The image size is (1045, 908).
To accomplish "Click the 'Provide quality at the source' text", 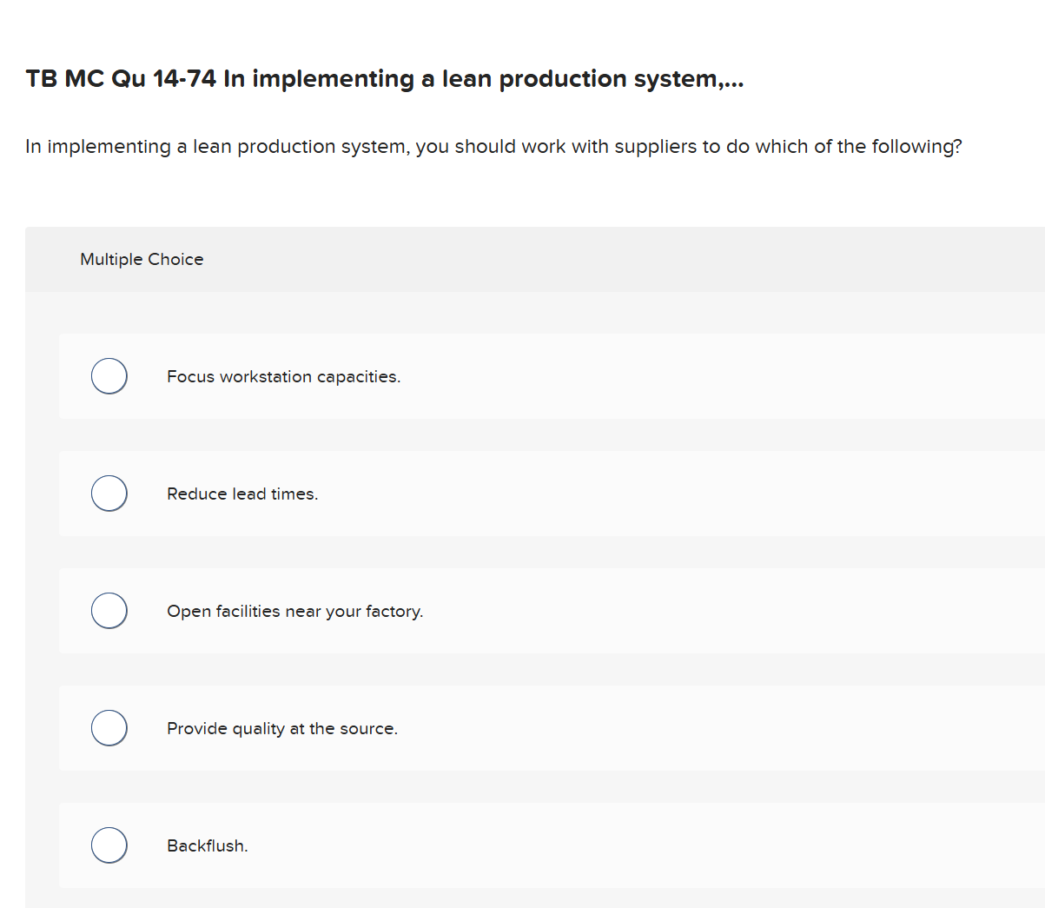I will (x=282, y=728).
